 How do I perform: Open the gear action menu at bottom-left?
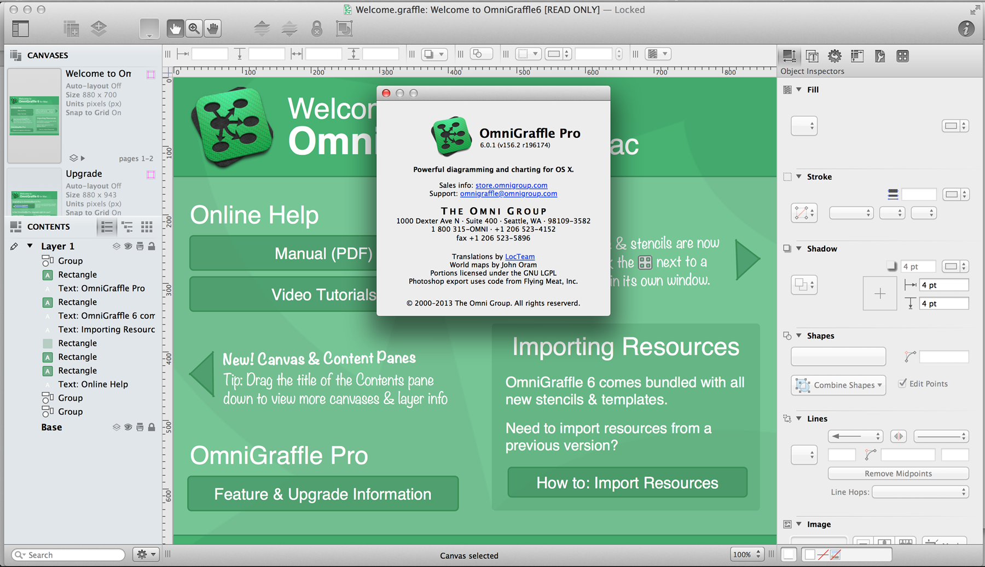[x=146, y=554]
